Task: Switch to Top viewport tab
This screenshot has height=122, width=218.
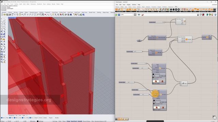Action: tap(16, 115)
